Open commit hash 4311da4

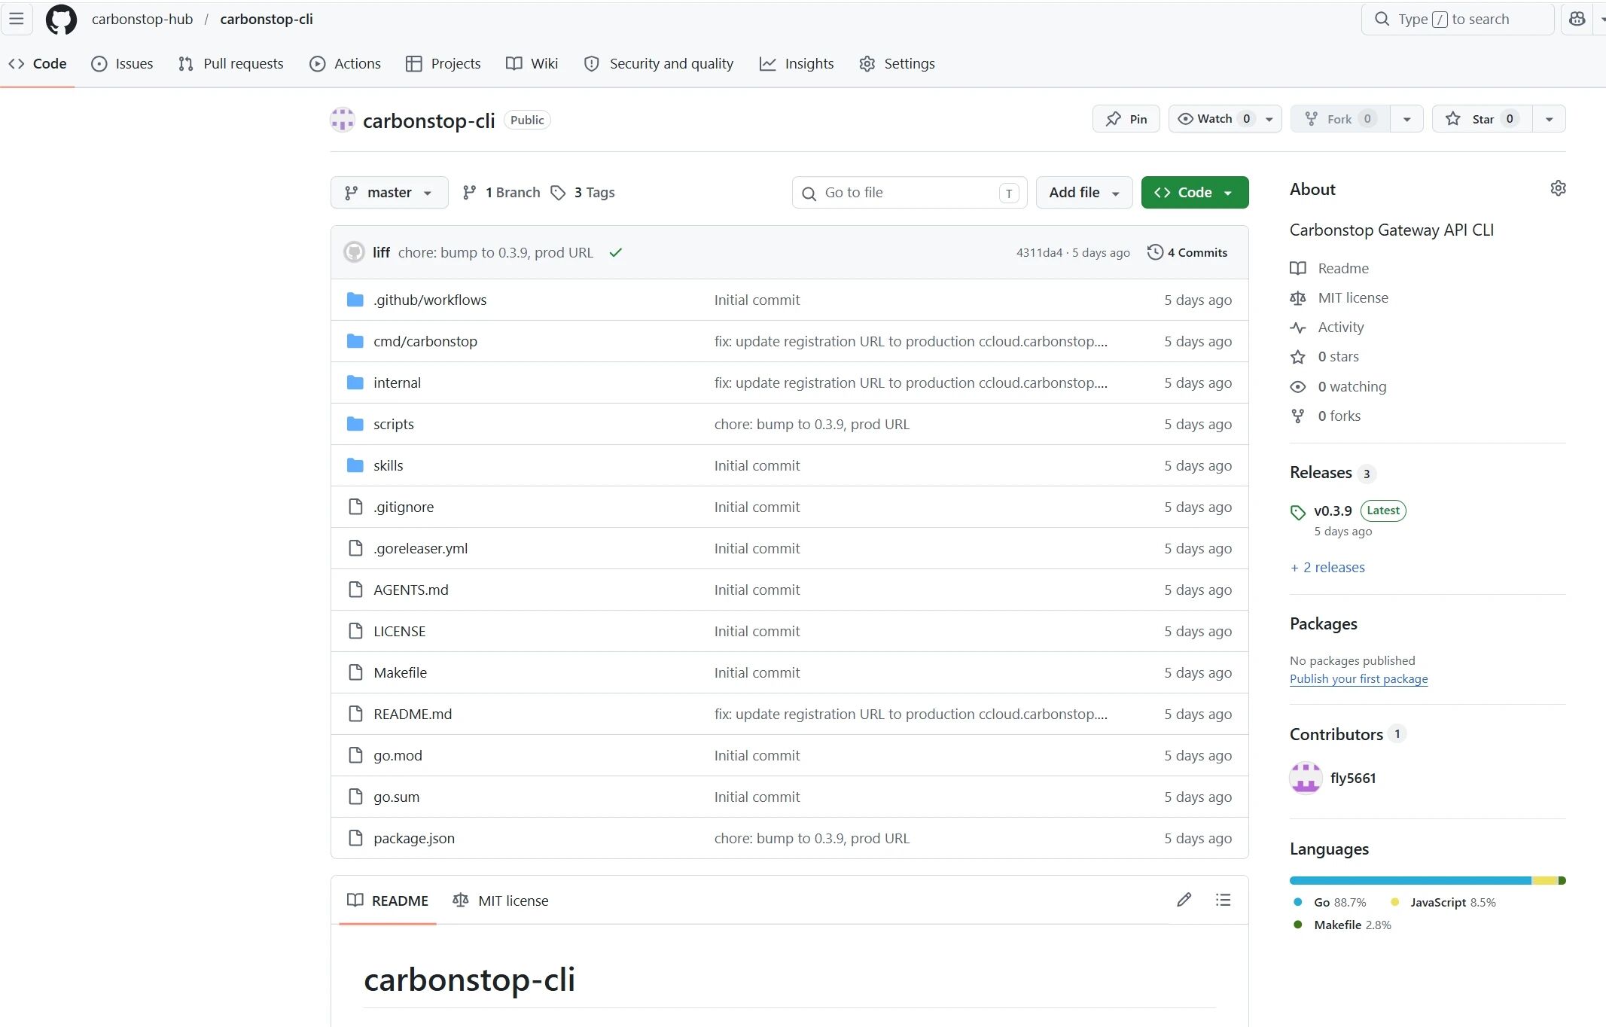[x=1039, y=253]
